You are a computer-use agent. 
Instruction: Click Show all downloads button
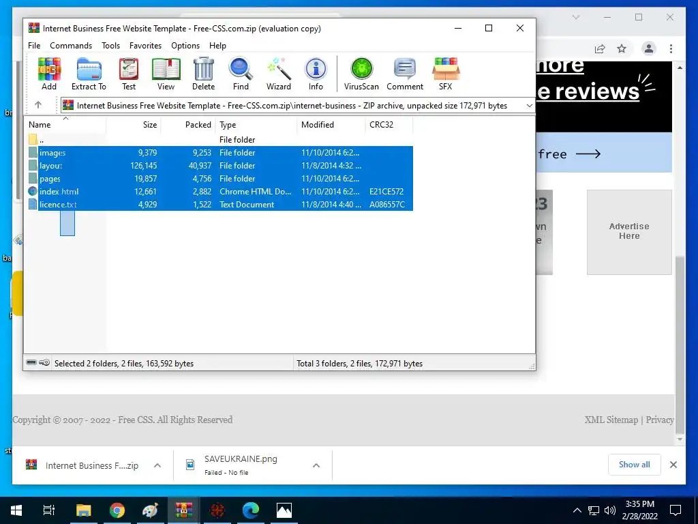click(635, 464)
